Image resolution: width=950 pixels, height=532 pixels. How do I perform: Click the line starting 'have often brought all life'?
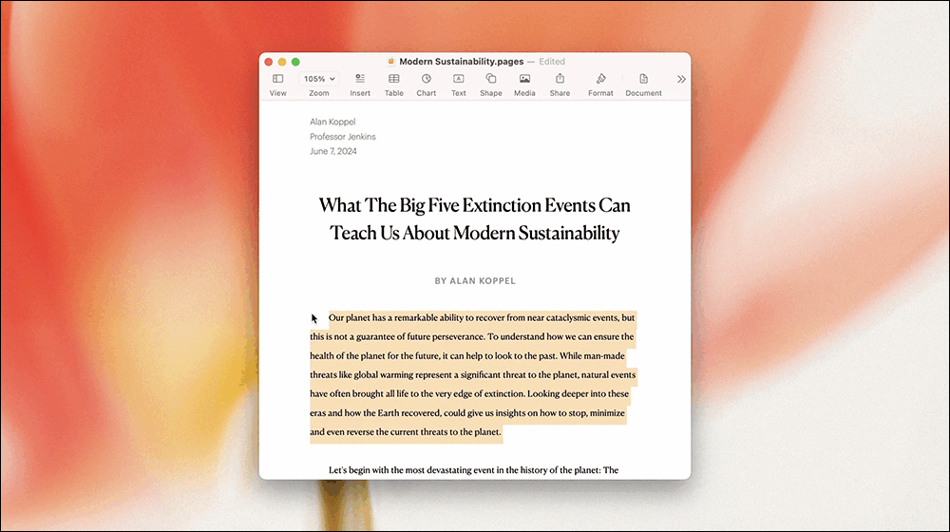coord(469,394)
